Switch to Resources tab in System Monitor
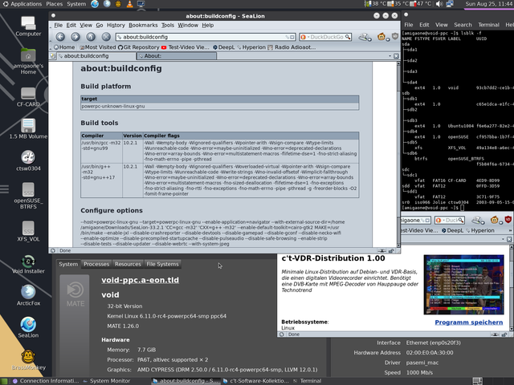The image size is (514, 385). coord(128,264)
